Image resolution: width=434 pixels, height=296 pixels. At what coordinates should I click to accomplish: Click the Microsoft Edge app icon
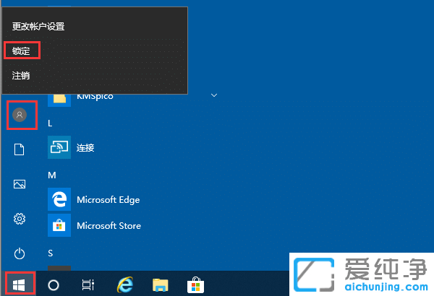tap(59, 199)
